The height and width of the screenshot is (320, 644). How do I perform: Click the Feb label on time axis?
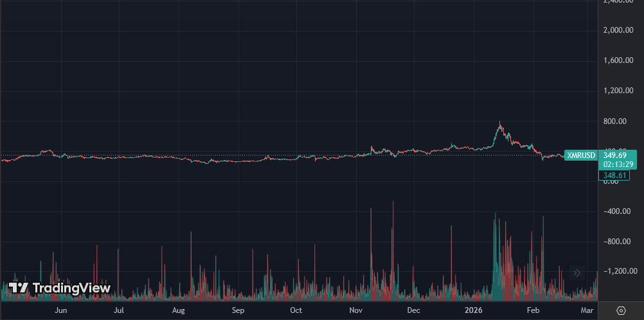coord(533,310)
